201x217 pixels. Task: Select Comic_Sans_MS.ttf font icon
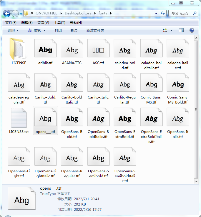pos(151,83)
